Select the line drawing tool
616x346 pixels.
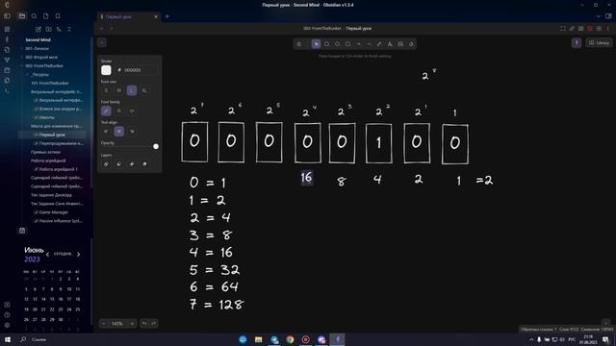pyautogui.click(x=369, y=44)
